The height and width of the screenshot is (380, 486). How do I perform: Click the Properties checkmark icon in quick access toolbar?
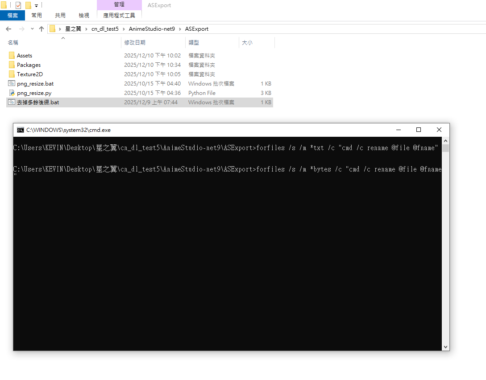click(x=18, y=5)
